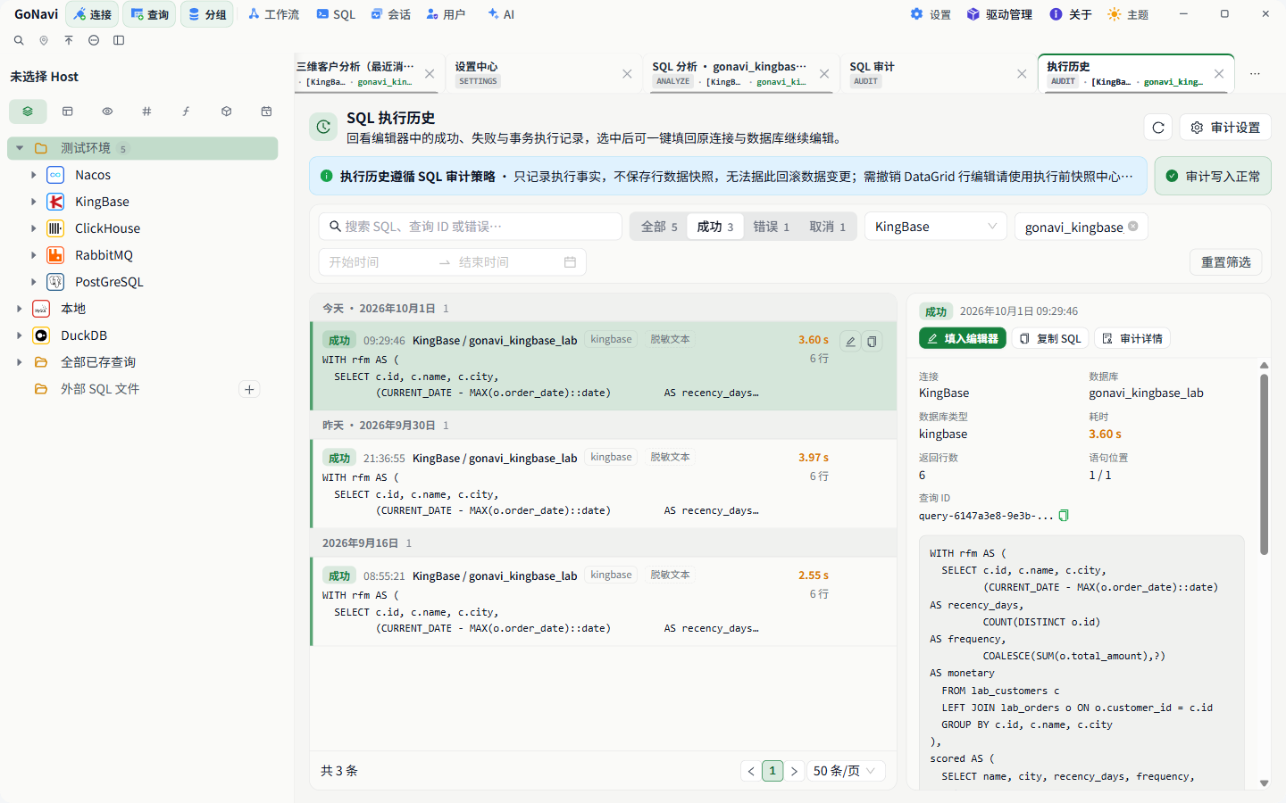
Task: Click the search magnifier icon in the sidebar toolbar
Action: point(19,40)
